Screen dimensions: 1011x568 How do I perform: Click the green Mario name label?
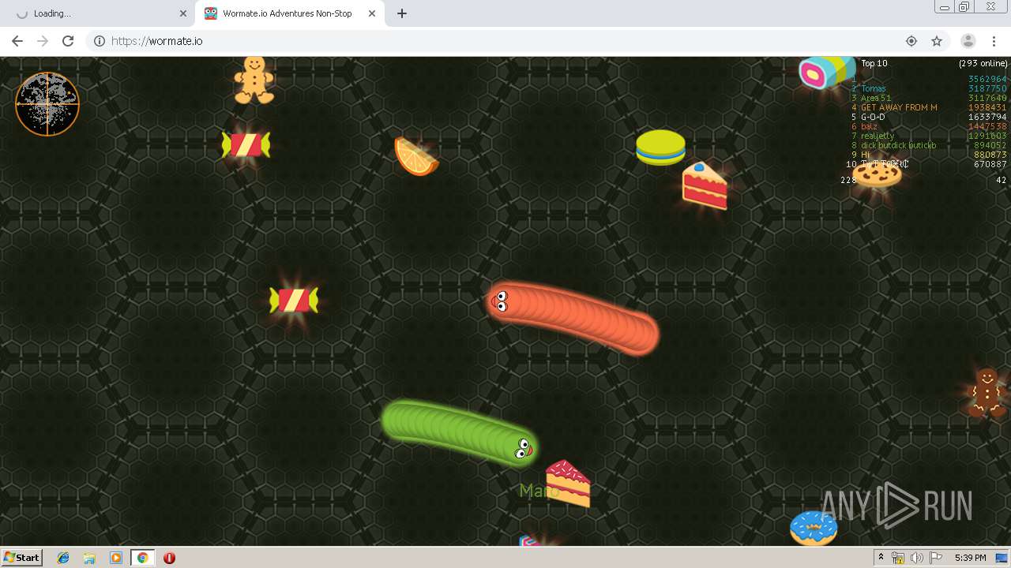pos(538,491)
